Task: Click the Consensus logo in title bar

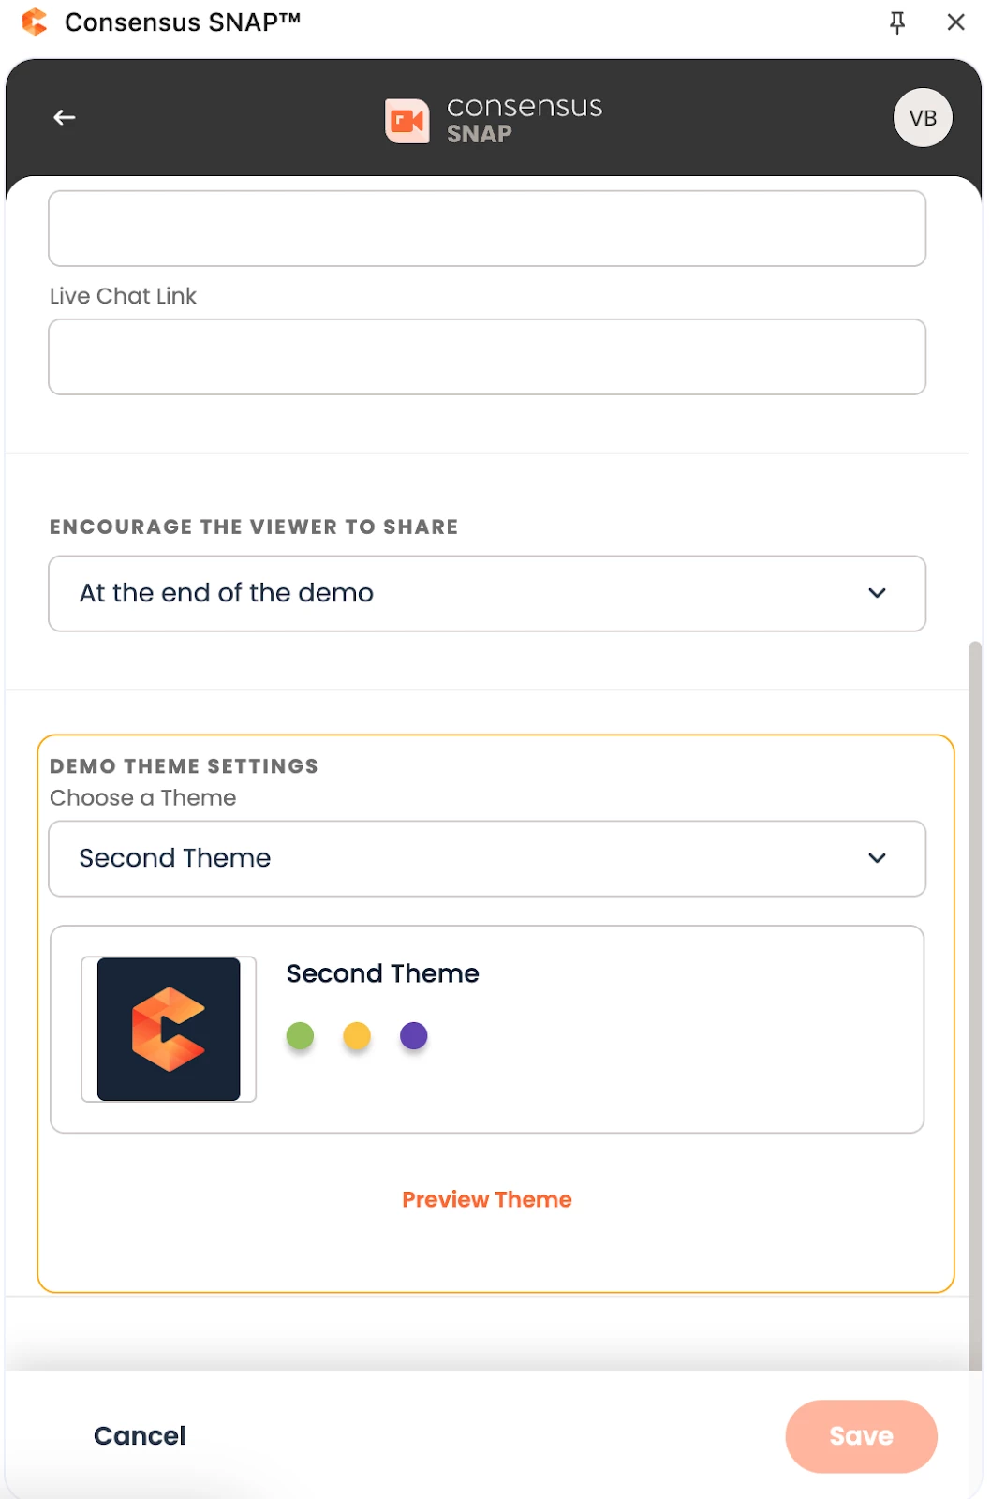Action: pos(35,22)
